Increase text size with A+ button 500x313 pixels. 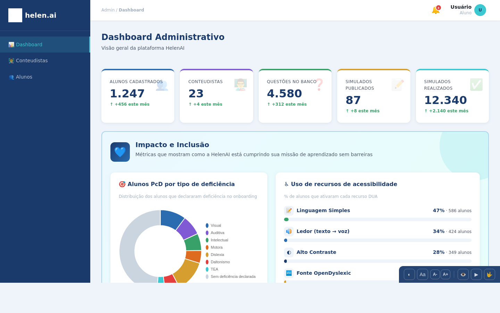pos(445,274)
